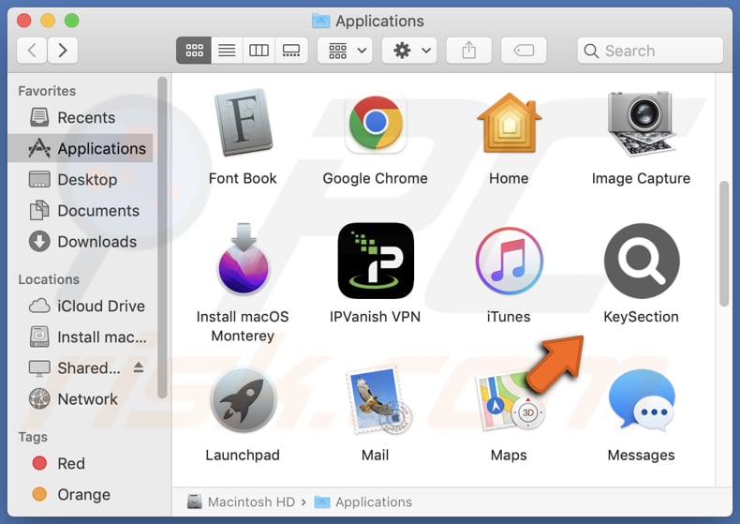The width and height of the screenshot is (740, 524).
Task: Open the Google Chrome app icon
Action: point(376,124)
